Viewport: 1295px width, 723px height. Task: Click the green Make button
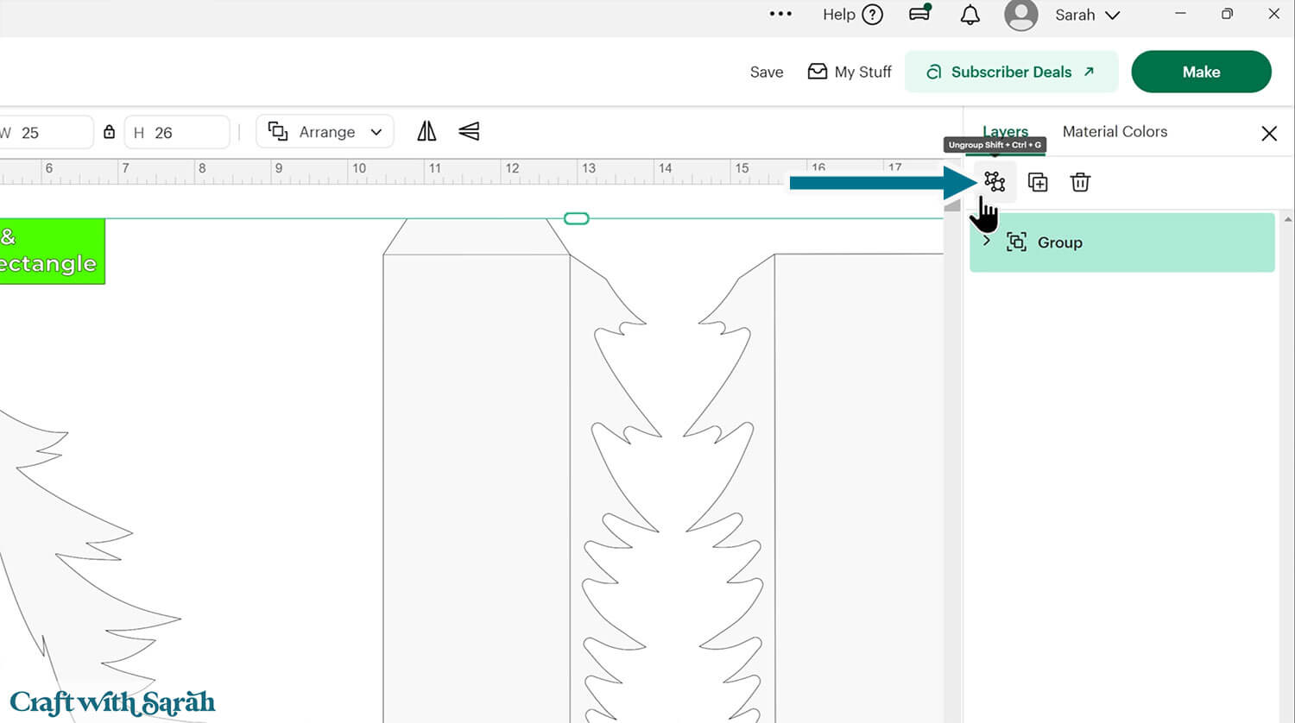point(1201,72)
